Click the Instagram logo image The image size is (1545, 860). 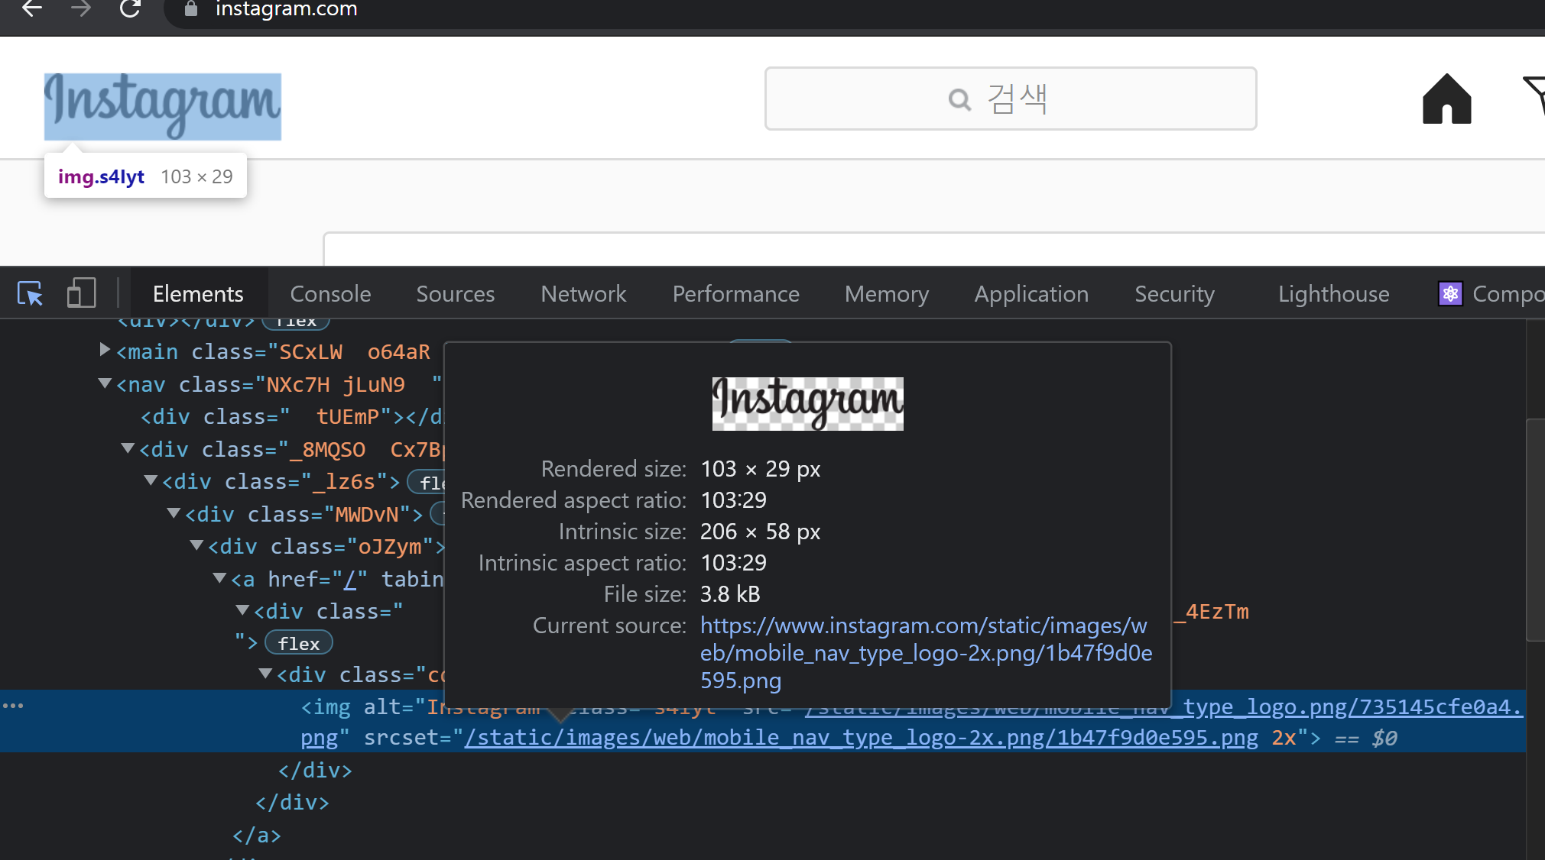click(x=162, y=106)
